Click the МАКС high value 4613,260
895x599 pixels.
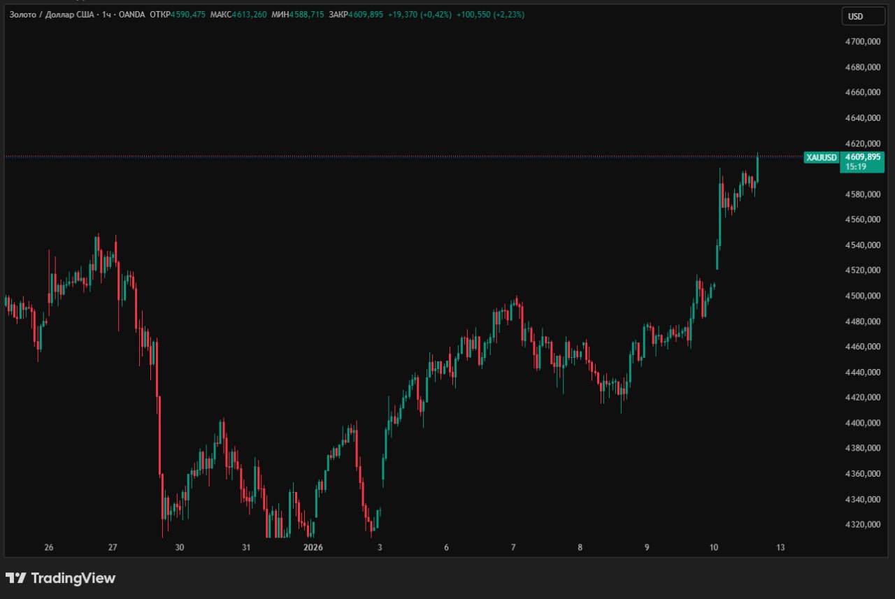tap(249, 14)
